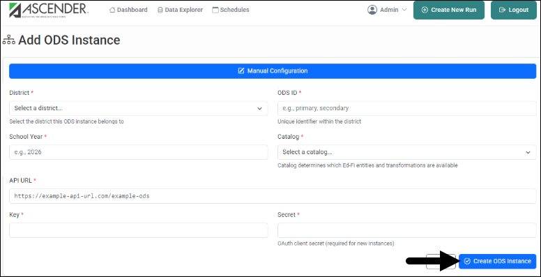Click the Secret input field

coord(406,230)
